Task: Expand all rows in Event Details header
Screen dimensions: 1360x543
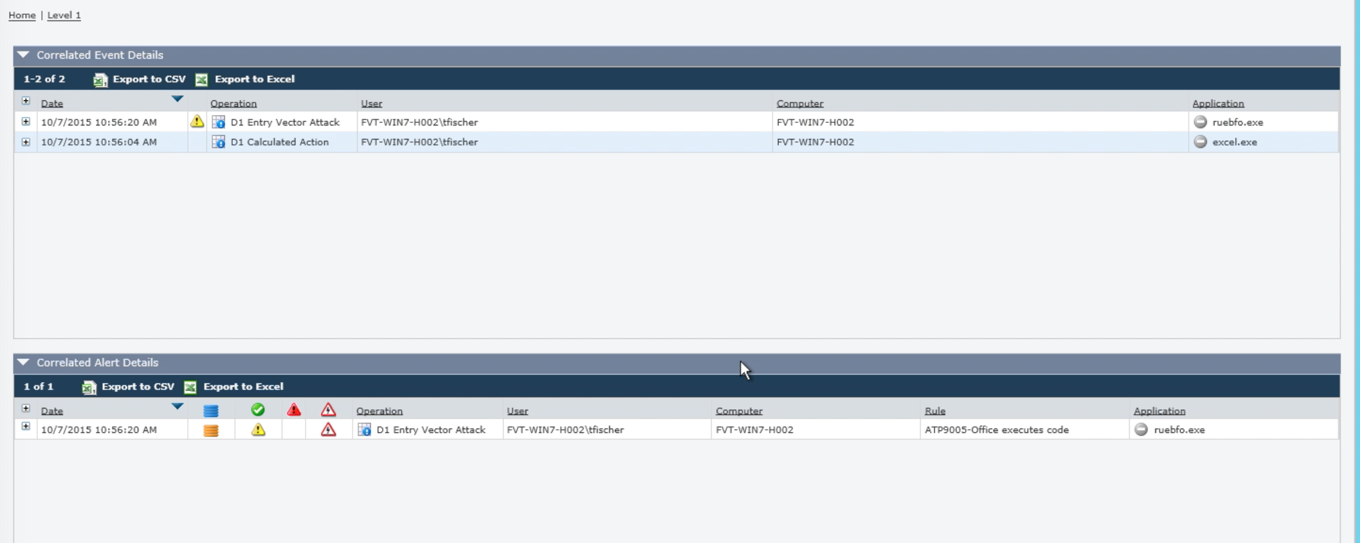Action: [x=26, y=101]
